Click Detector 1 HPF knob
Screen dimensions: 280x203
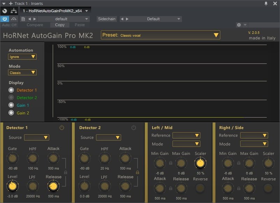(33, 158)
